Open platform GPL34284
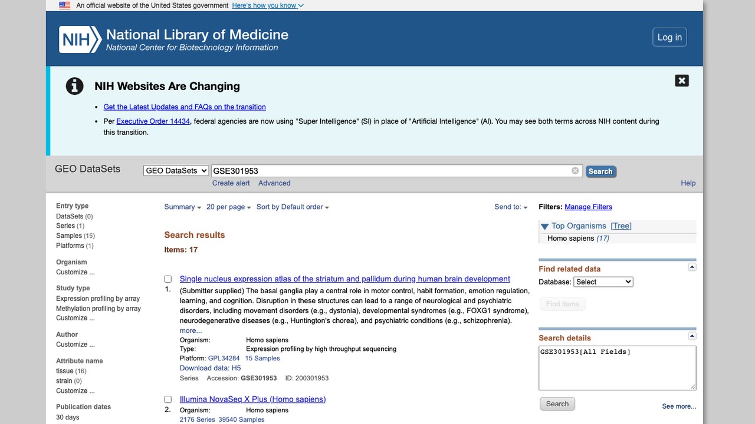755x424 pixels. pyautogui.click(x=224, y=359)
